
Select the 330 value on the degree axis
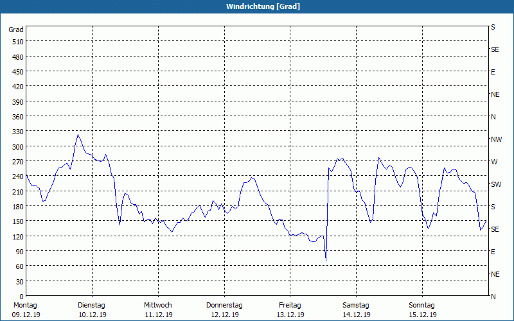tap(19, 132)
